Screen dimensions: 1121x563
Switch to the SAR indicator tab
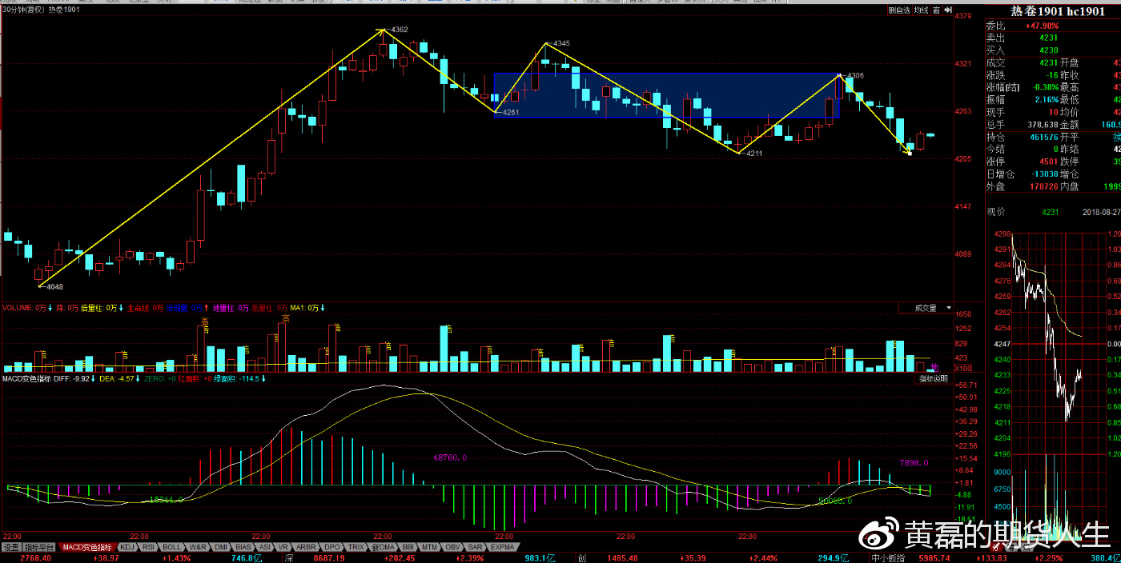pyautogui.click(x=476, y=548)
